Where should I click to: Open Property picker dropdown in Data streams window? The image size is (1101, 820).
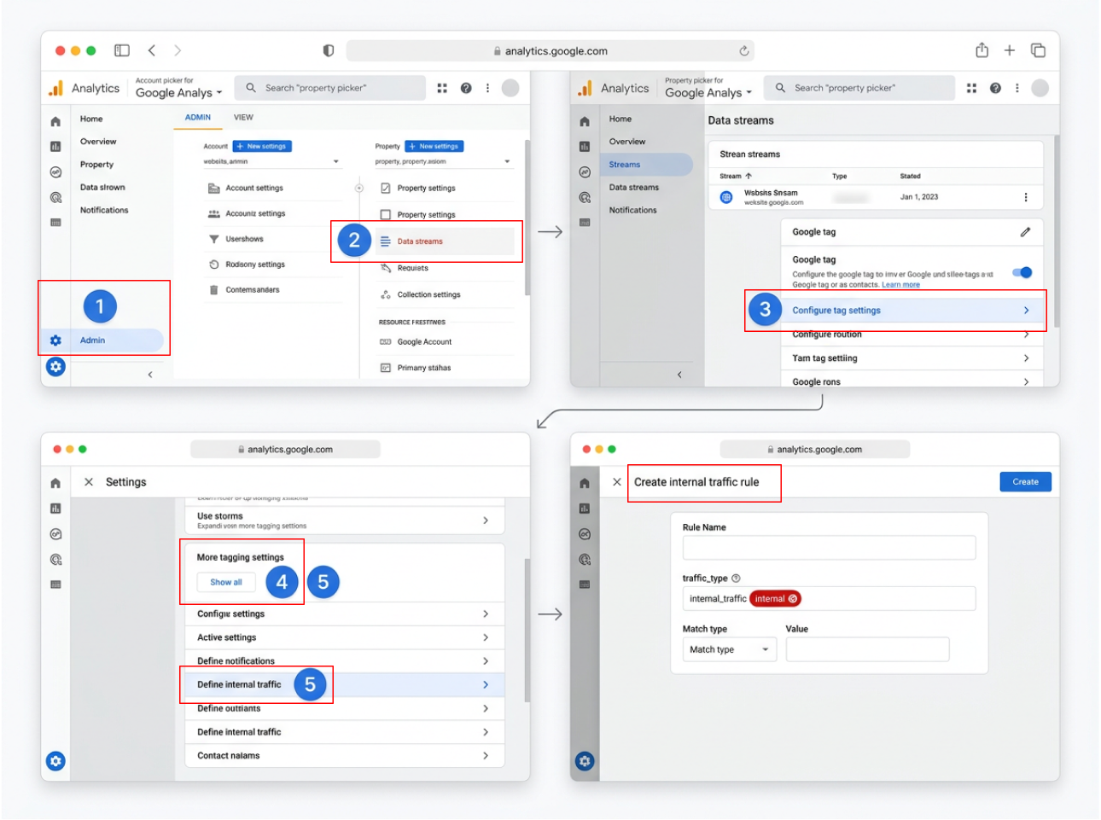point(708,92)
